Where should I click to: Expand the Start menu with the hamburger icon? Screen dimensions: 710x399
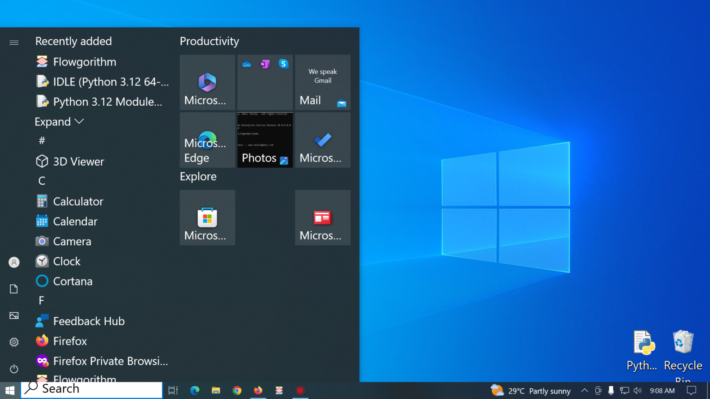pos(14,42)
